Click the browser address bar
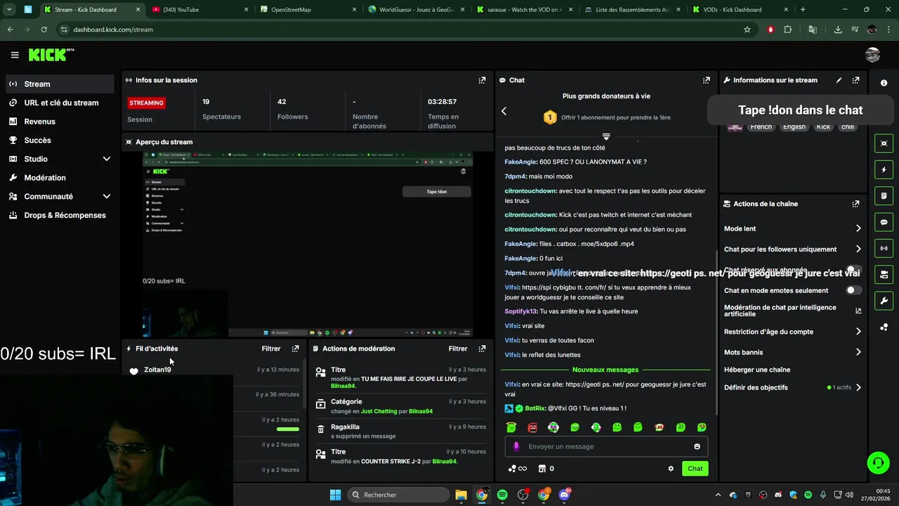899x506 pixels. pos(400,30)
